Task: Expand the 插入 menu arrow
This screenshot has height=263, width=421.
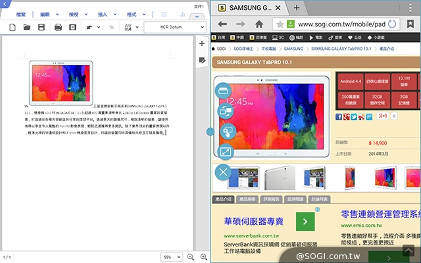Action: tap(115, 14)
